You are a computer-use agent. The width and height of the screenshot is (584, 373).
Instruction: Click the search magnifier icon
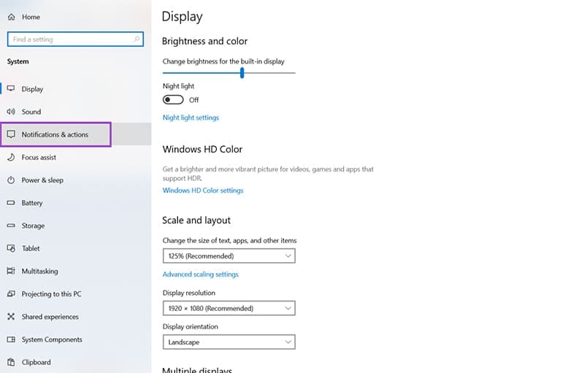coord(137,39)
